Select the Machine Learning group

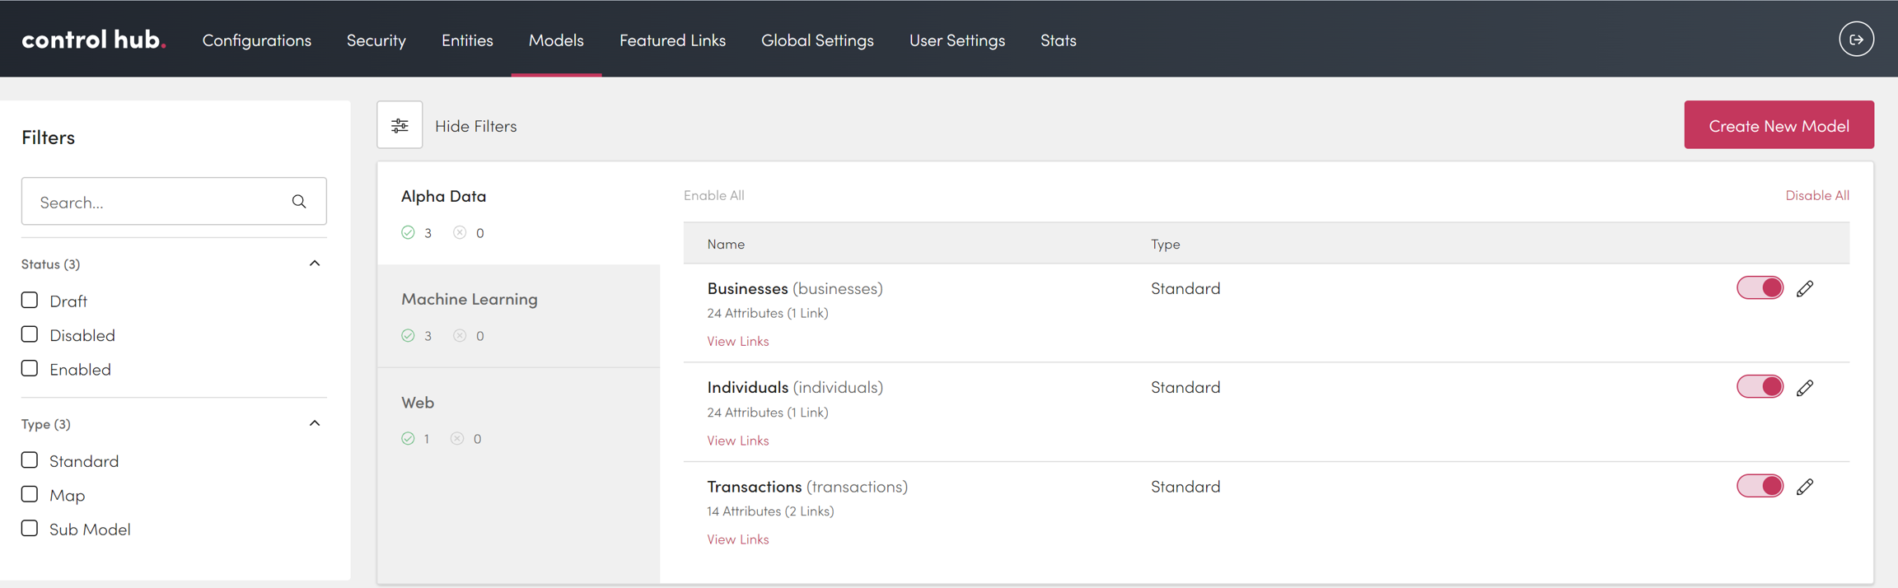[x=470, y=299]
